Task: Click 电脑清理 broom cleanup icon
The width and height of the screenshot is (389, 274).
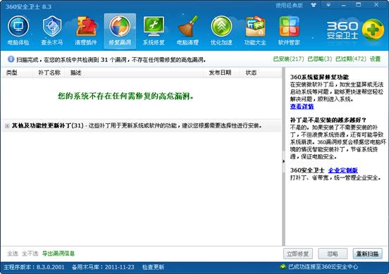Action: tap(187, 30)
